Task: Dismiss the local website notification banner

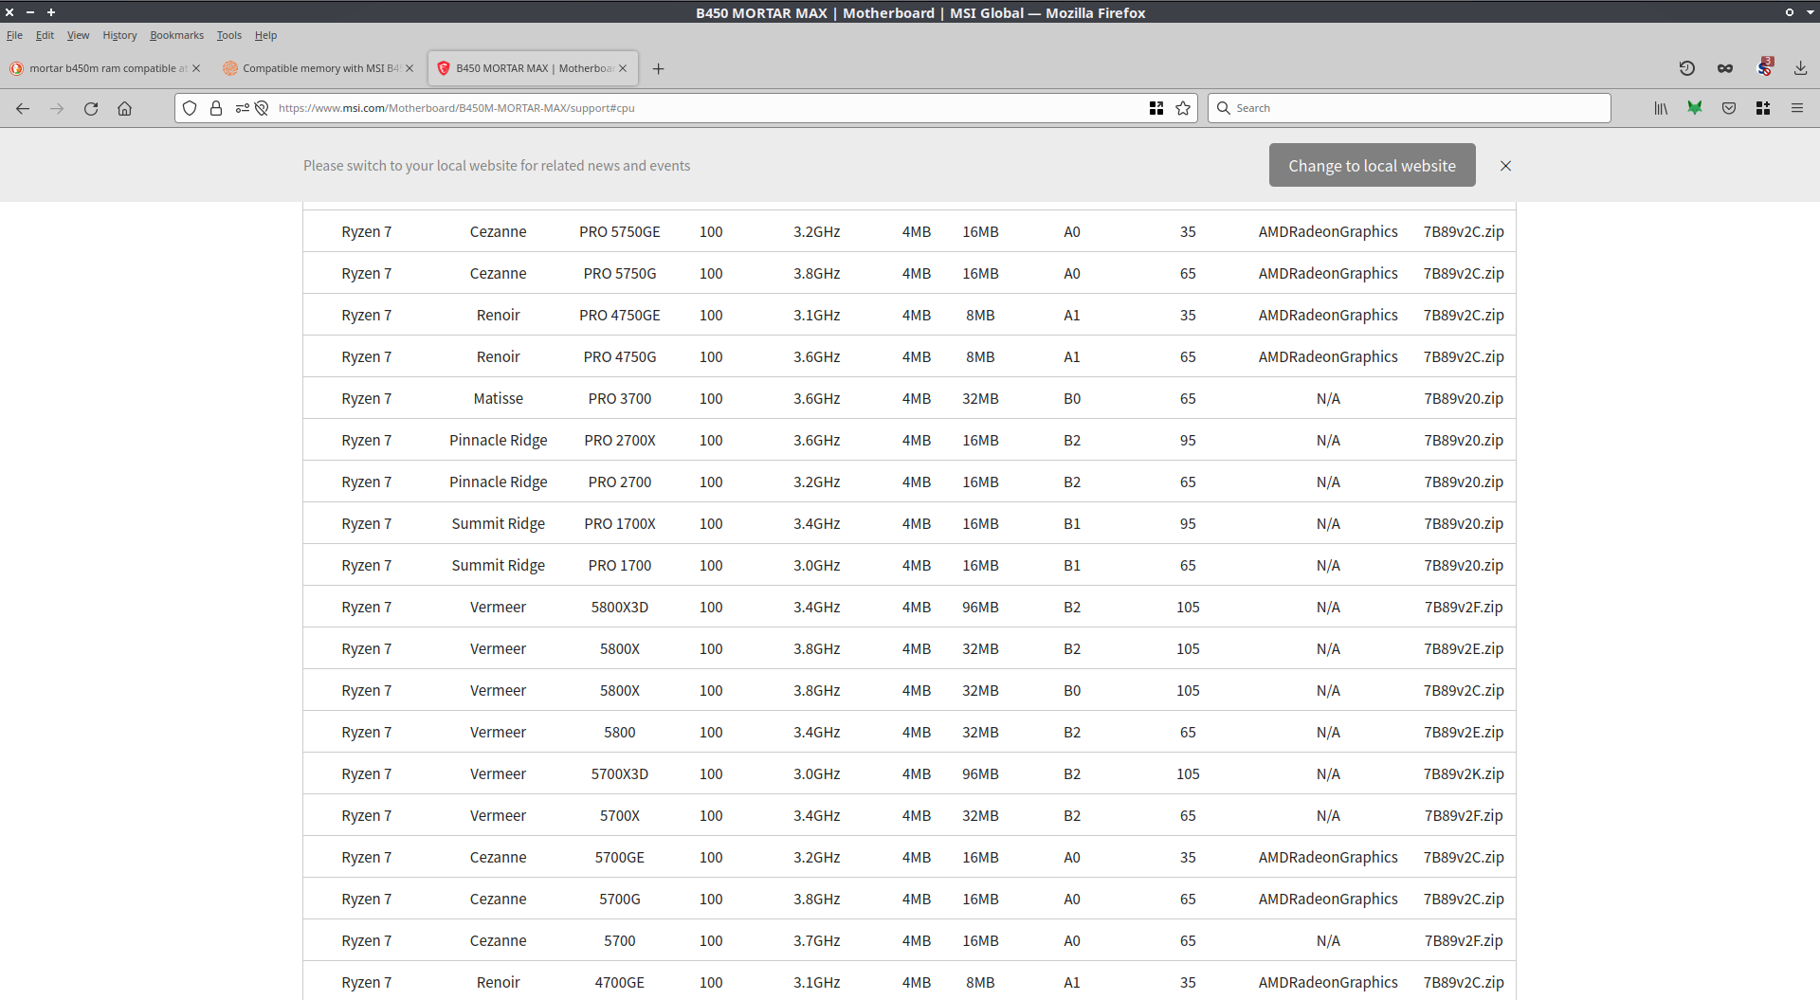Action: (x=1505, y=166)
